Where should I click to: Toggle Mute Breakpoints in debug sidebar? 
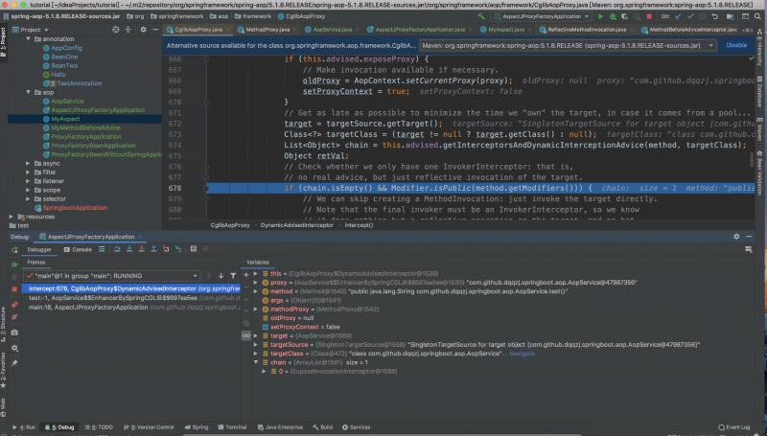(13, 318)
